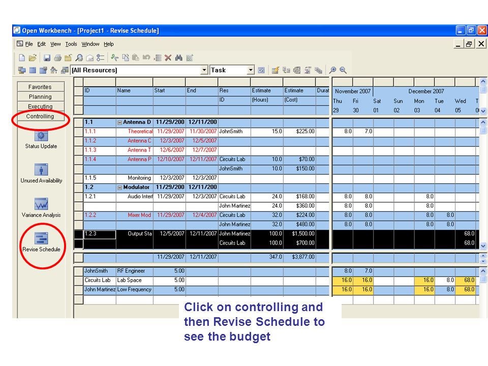Open the File menu
The width and height of the screenshot is (488, 366).
(29, 44)
